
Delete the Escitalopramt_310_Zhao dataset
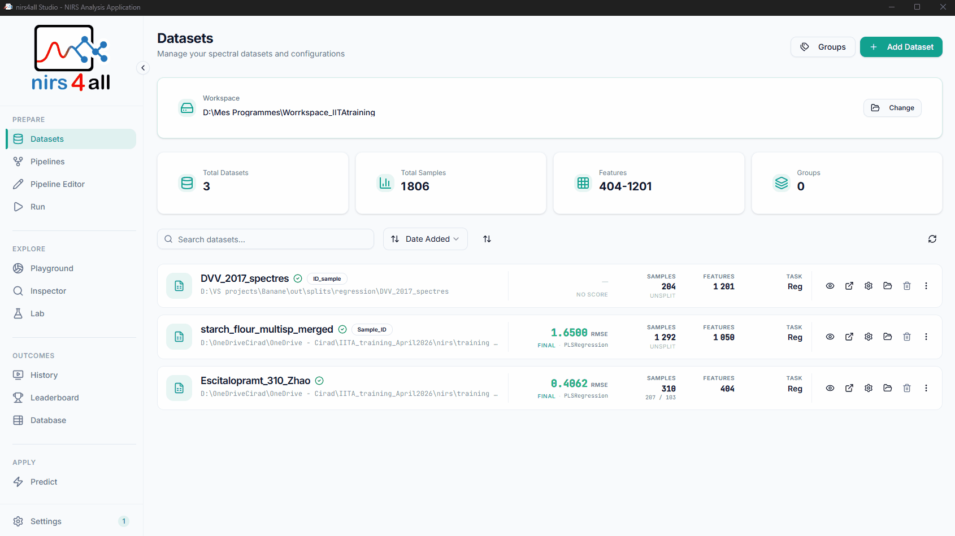point(907,388)
